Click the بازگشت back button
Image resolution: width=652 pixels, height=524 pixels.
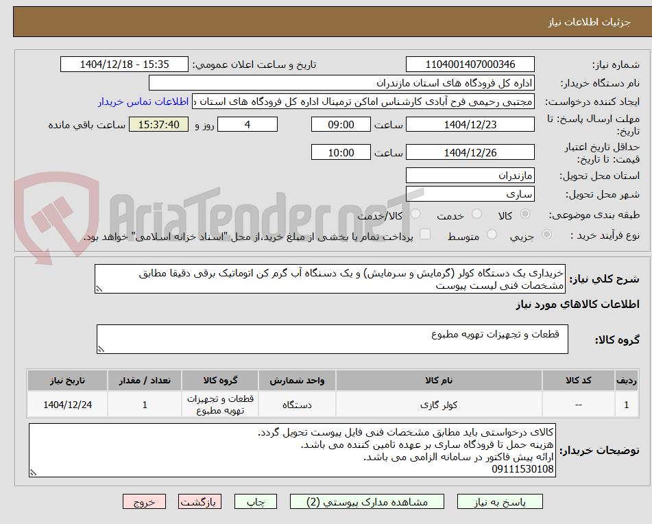(200, 501)
